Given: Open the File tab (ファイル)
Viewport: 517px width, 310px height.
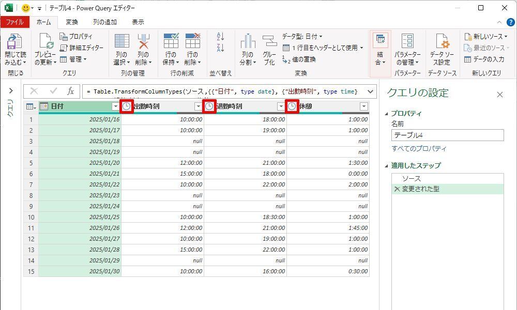Looking at the screenshot, I should 15,22.
